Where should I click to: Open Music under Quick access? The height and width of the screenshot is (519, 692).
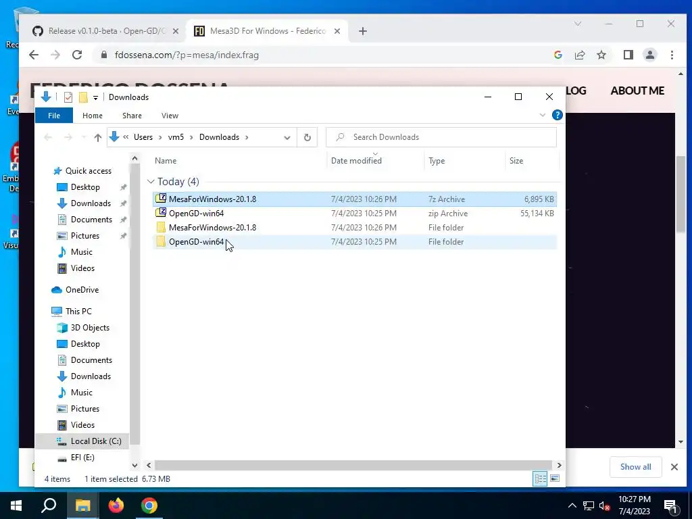(81, 252)
